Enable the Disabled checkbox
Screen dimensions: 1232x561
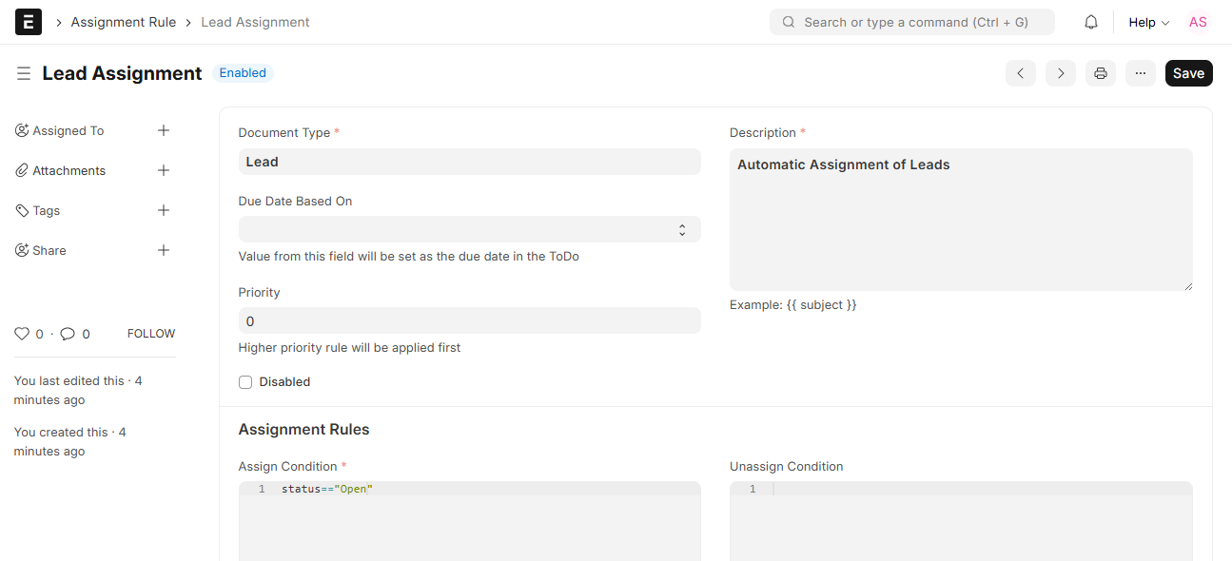point(245,382)
